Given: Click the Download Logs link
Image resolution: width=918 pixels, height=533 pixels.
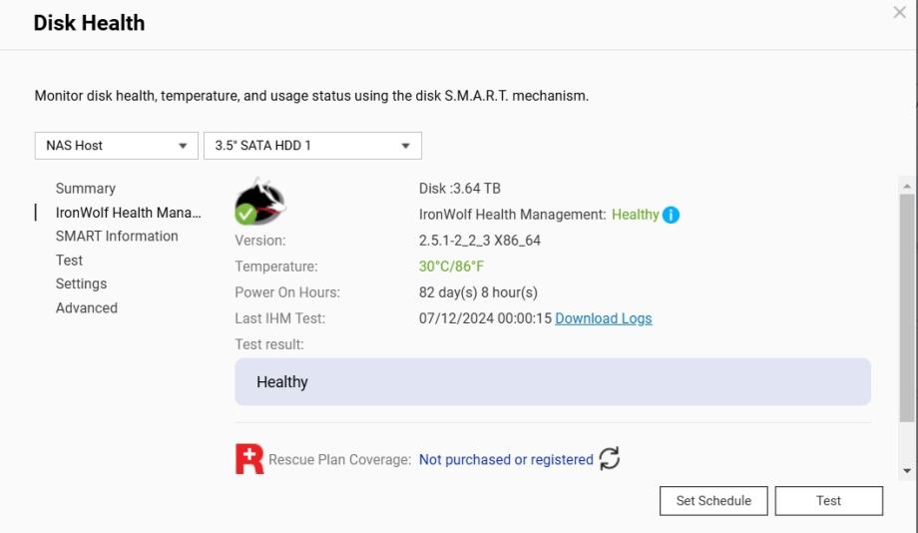Looking at the screenshot, I should pyautogui.click(x=604, y=319).
